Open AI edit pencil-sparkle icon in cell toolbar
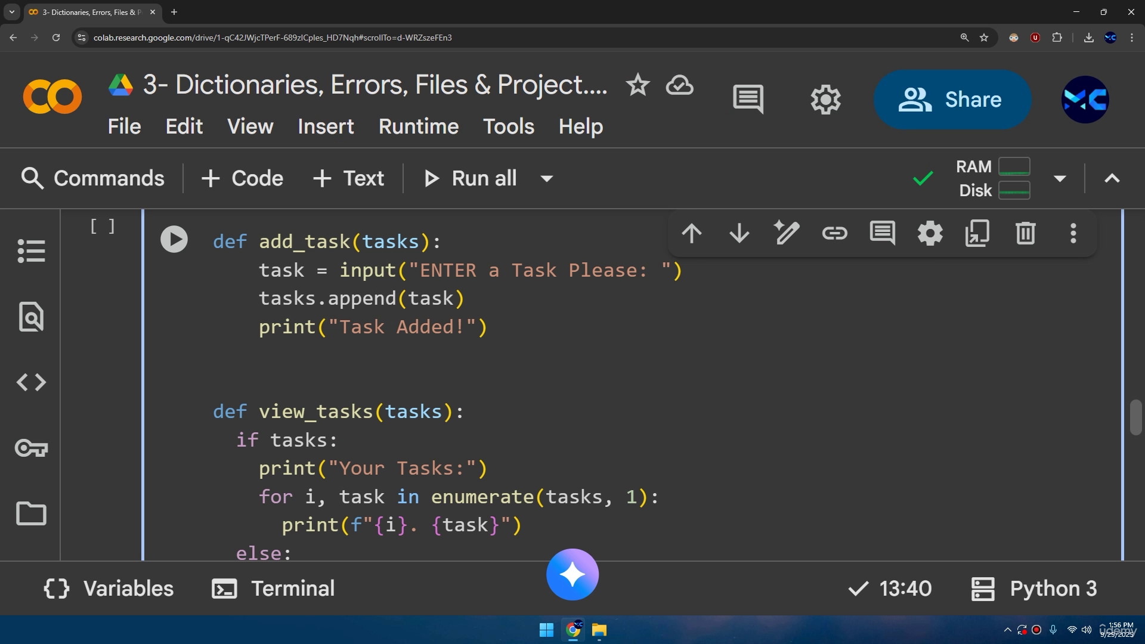The width and height of the screenshot is (1145, 644). tap(787, 233)
